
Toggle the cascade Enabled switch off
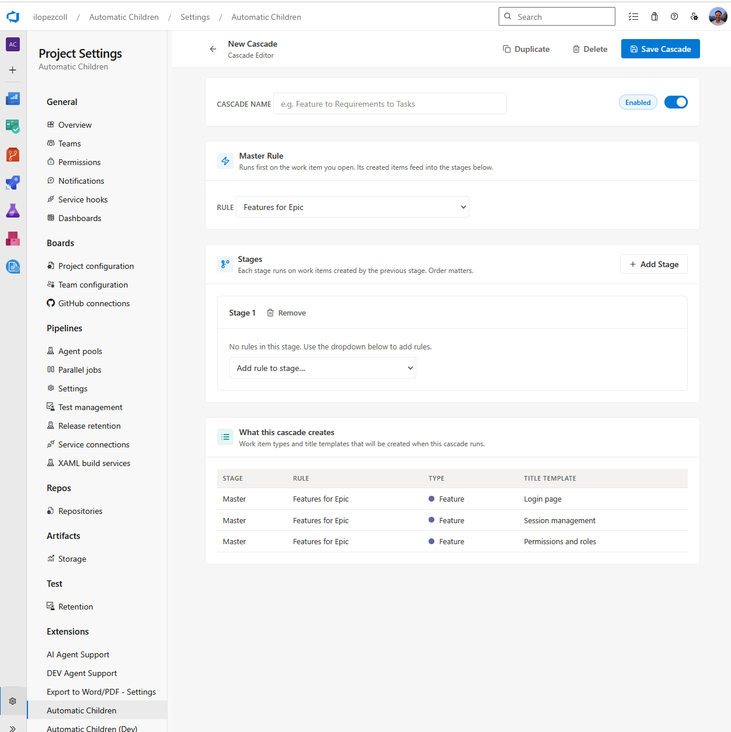pyautogui.click(x=676, y=103)
